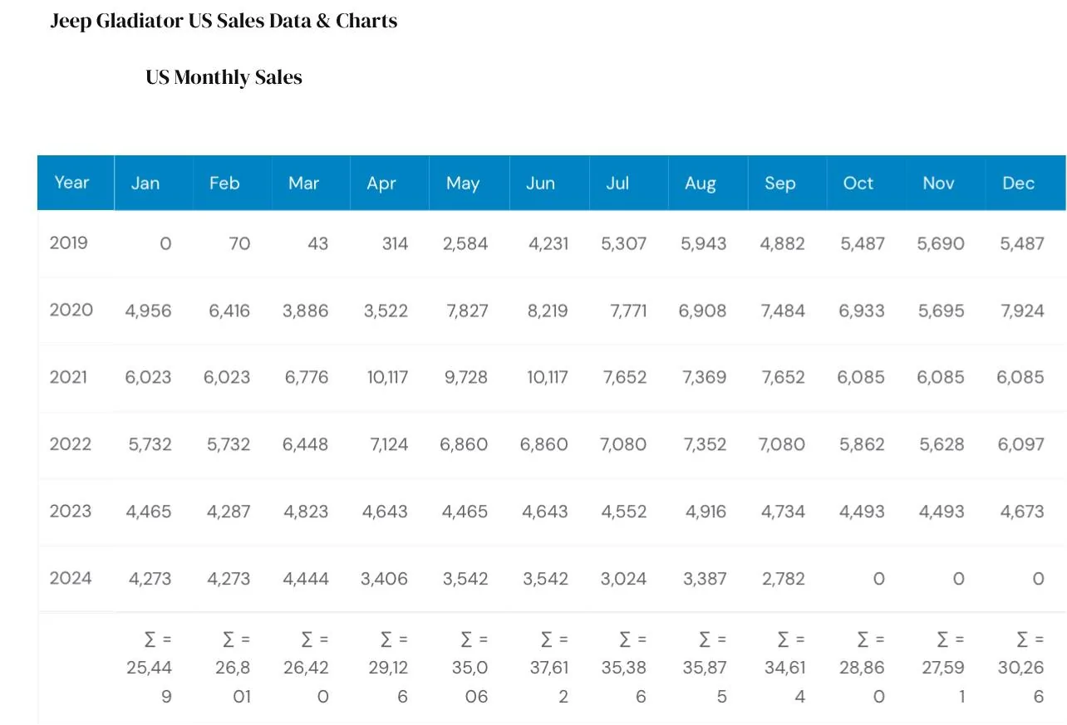The width and height of the screenshot is (1067, 725).
Task: Click the Feb column header
Action: 224,183
